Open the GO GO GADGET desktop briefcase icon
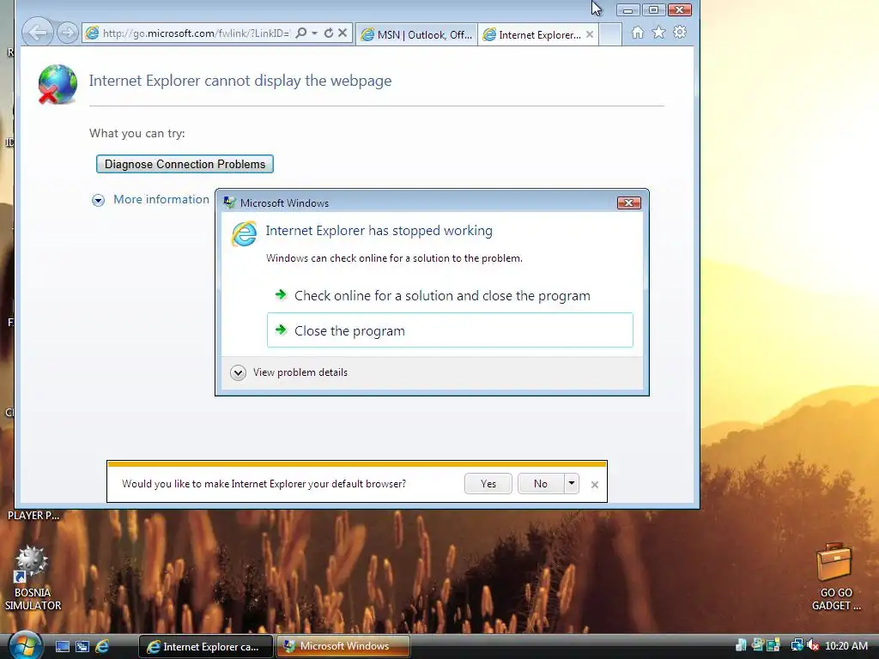 835,577
